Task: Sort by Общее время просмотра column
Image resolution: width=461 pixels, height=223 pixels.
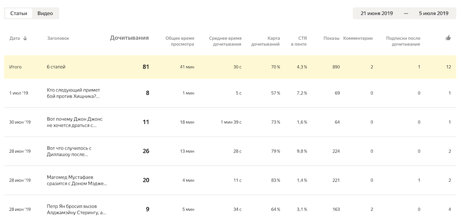Action: (x=179, y=41)
